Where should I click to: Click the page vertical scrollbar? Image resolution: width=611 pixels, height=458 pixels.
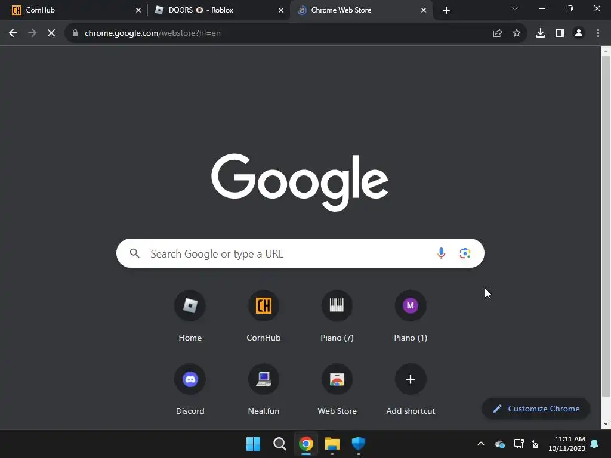tap(606, 226)
